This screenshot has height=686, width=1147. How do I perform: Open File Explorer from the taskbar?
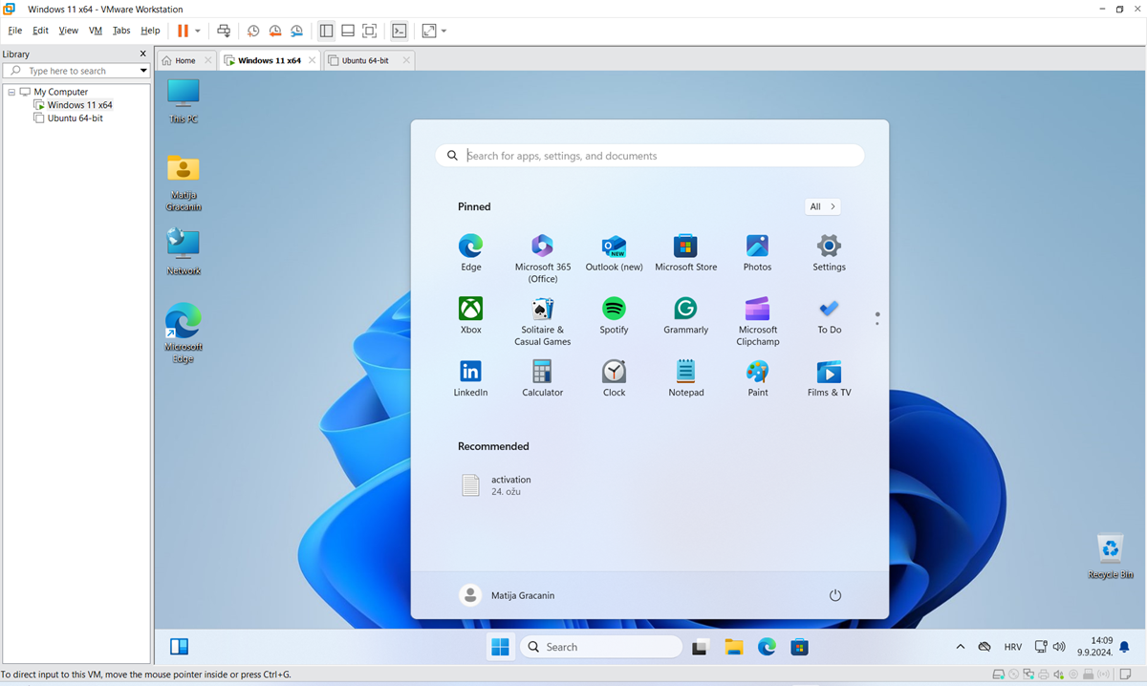pyautogui.click(x=733, y=647)
